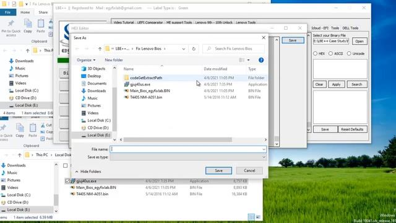Switch to Share tab in top Explorer
Image resolution: width=396 pixels, height=223 pixels.
point(43,12)
